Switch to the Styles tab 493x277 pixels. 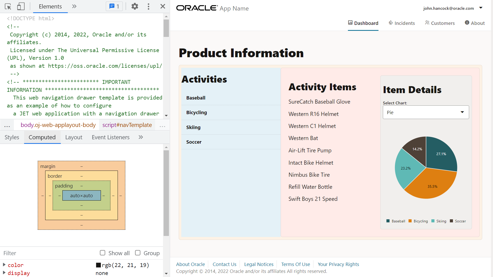12,137
